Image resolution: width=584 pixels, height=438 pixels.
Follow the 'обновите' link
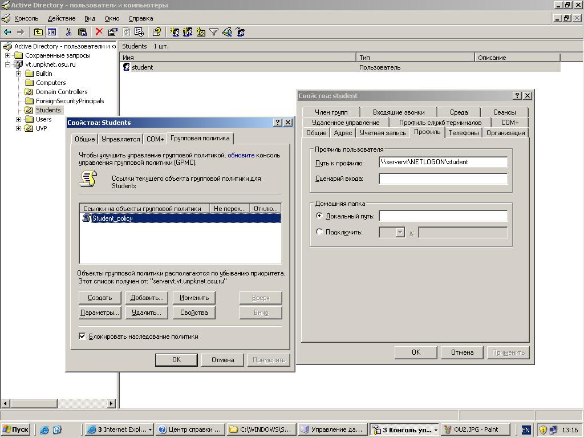(241, 155)
